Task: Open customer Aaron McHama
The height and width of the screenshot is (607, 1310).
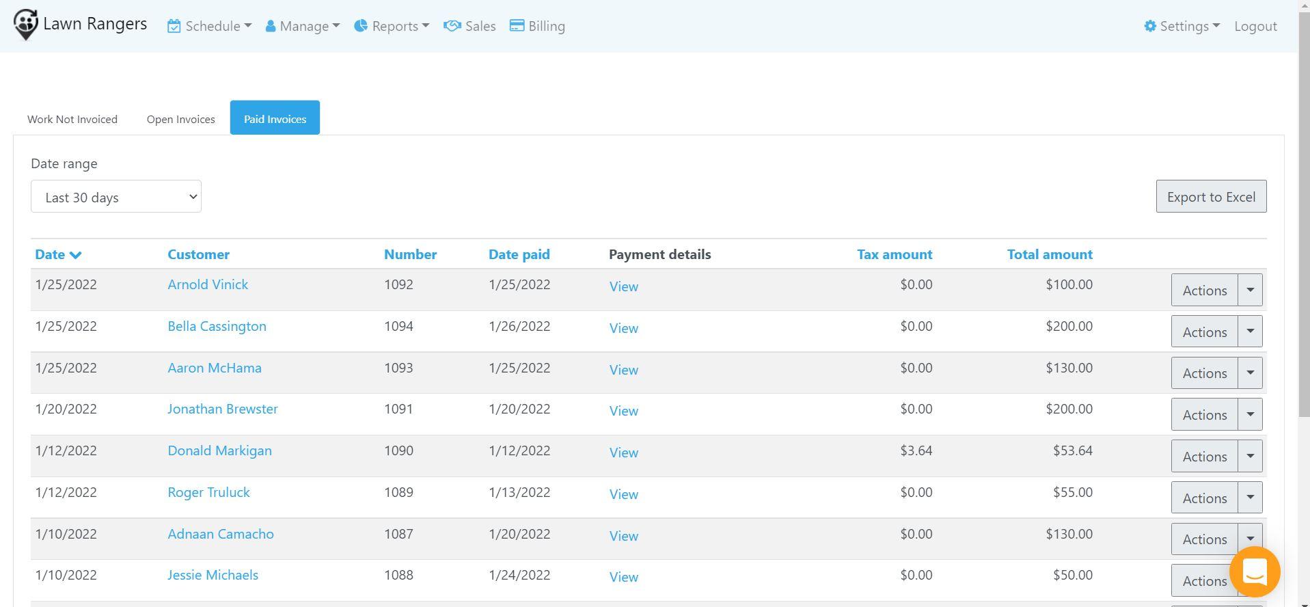Action: click(x=215, y=368)
